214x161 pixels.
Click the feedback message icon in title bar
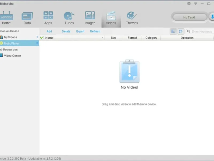[189, 3]
